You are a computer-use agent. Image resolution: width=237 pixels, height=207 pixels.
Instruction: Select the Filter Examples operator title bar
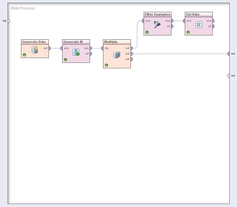(157, 15)
